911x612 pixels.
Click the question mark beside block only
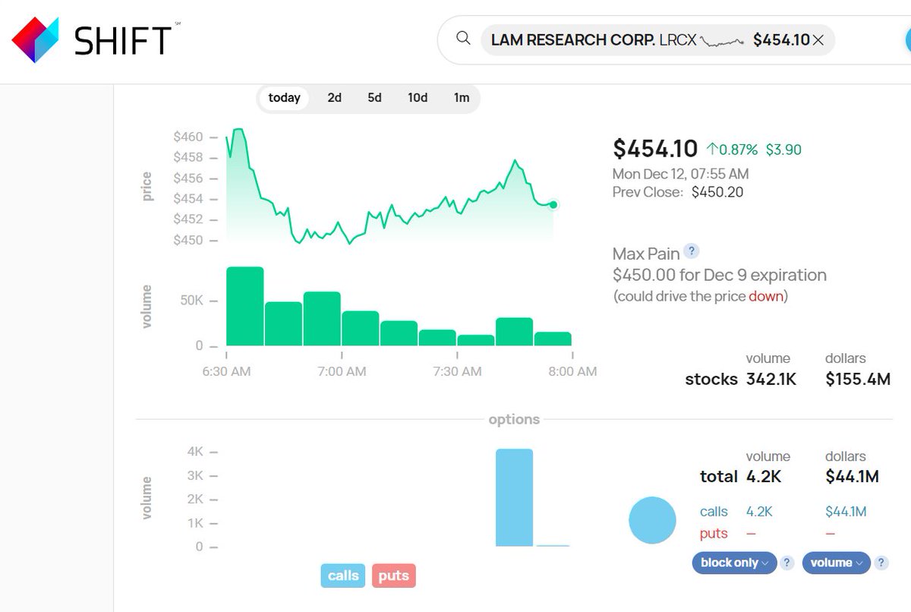[x=786, y=563]
